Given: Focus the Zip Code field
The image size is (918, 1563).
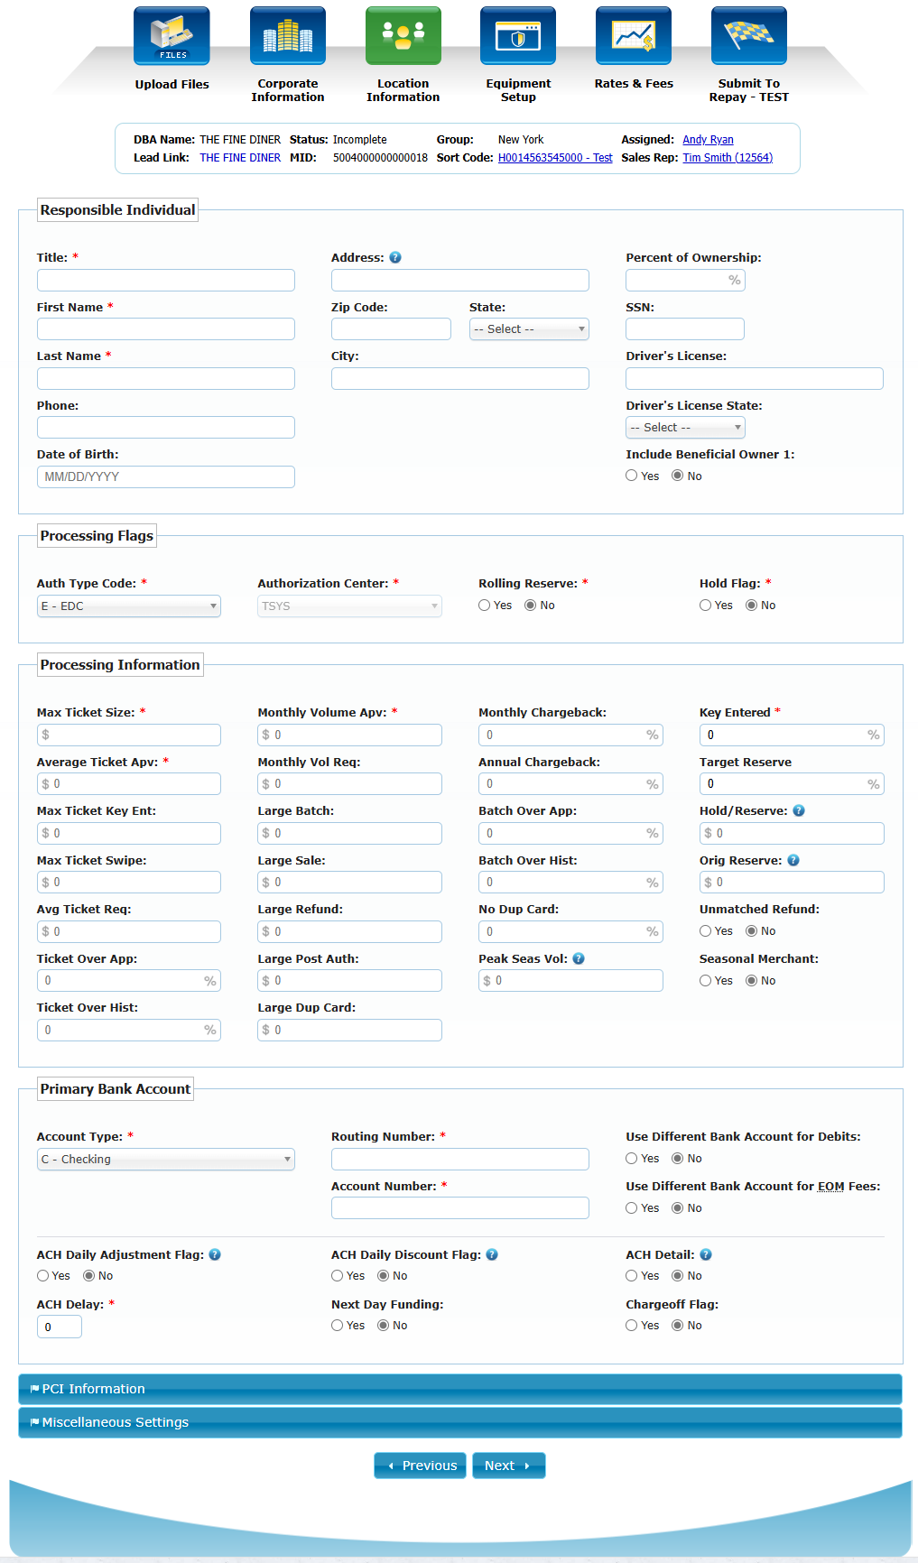Looking at the screenshot, I should pyautogui.click(x=391, y=328).
